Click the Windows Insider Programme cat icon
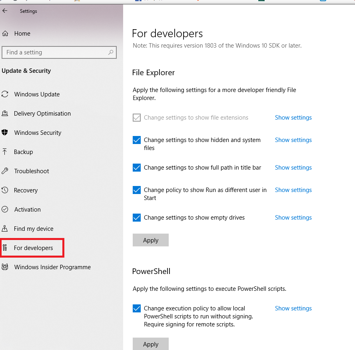 coord(5,267)
